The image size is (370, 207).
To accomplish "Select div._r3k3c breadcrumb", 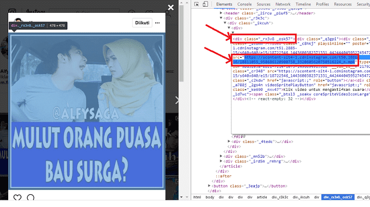I will pos(280,197).
